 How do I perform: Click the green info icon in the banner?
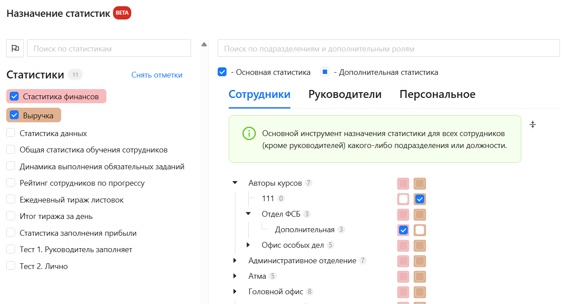[249, 133]
